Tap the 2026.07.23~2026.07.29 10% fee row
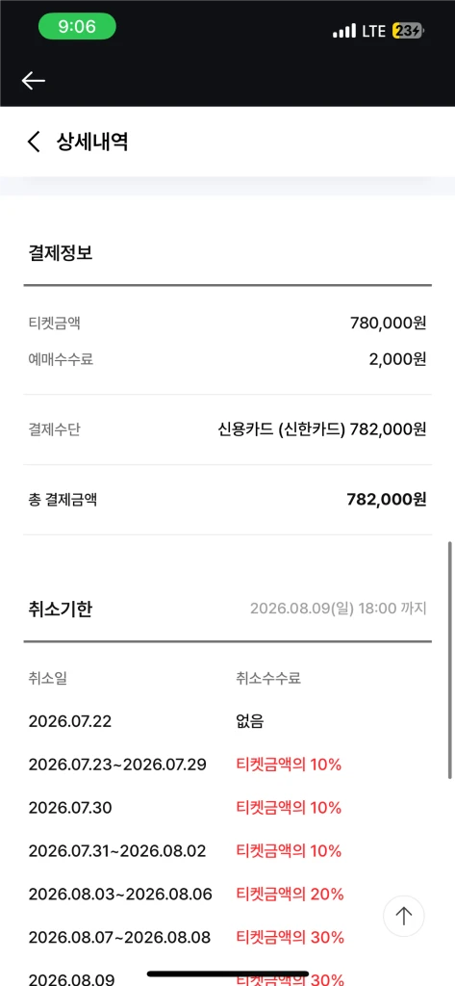Viewport: 455px width, 986px height. [227, 765]
